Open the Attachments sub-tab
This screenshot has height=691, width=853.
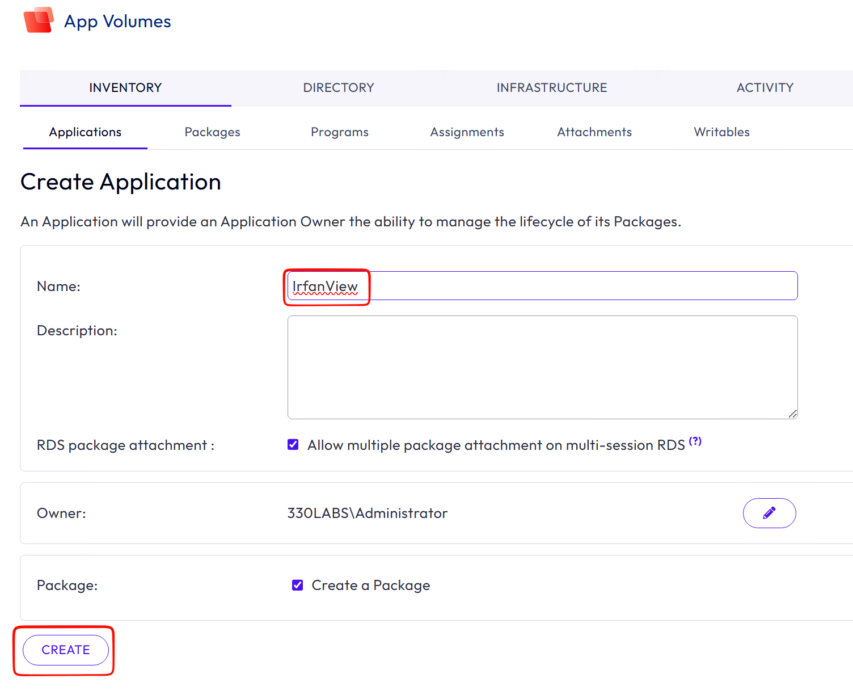point(594,132)
